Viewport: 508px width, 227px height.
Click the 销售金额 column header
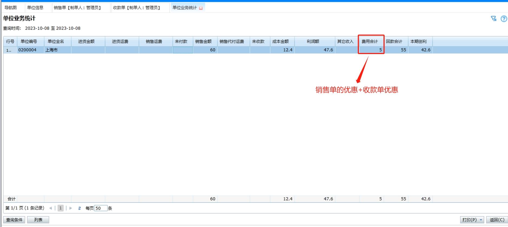coord(203,41)
